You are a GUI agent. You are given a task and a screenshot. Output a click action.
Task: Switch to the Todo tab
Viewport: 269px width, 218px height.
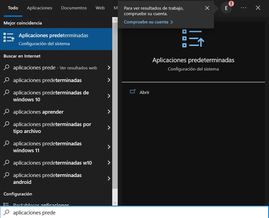point(13,8)
